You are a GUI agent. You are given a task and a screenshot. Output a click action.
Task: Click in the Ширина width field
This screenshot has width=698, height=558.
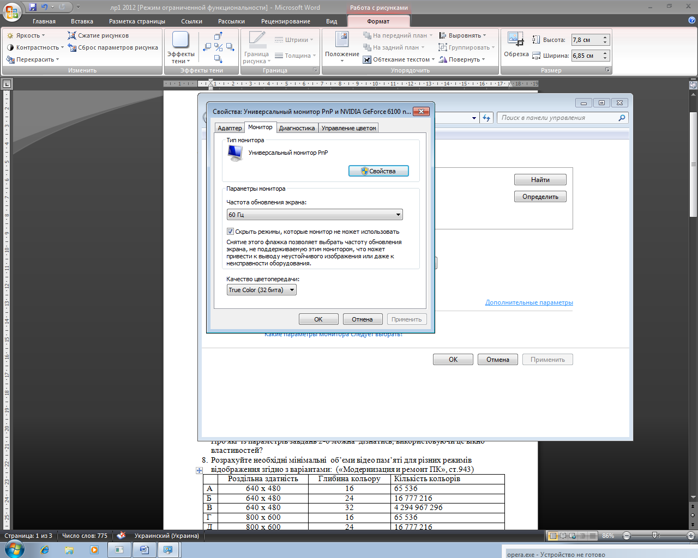click(586, 56)
